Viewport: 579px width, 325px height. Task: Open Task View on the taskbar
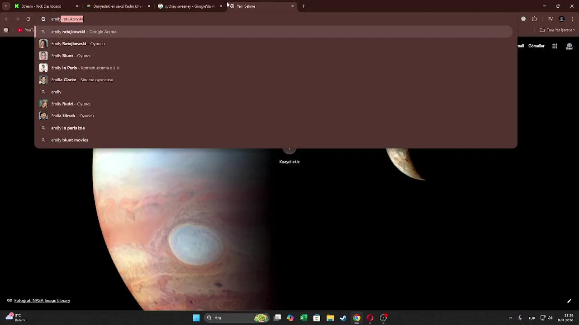click(x=277, y=318)
